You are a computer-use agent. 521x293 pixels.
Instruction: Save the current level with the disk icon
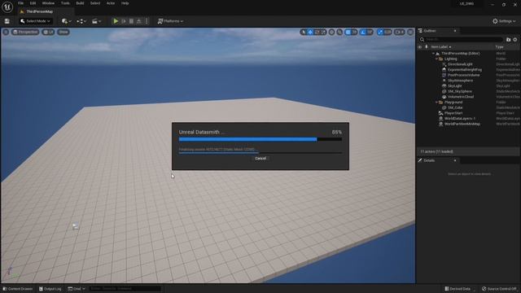pos(7,21)
